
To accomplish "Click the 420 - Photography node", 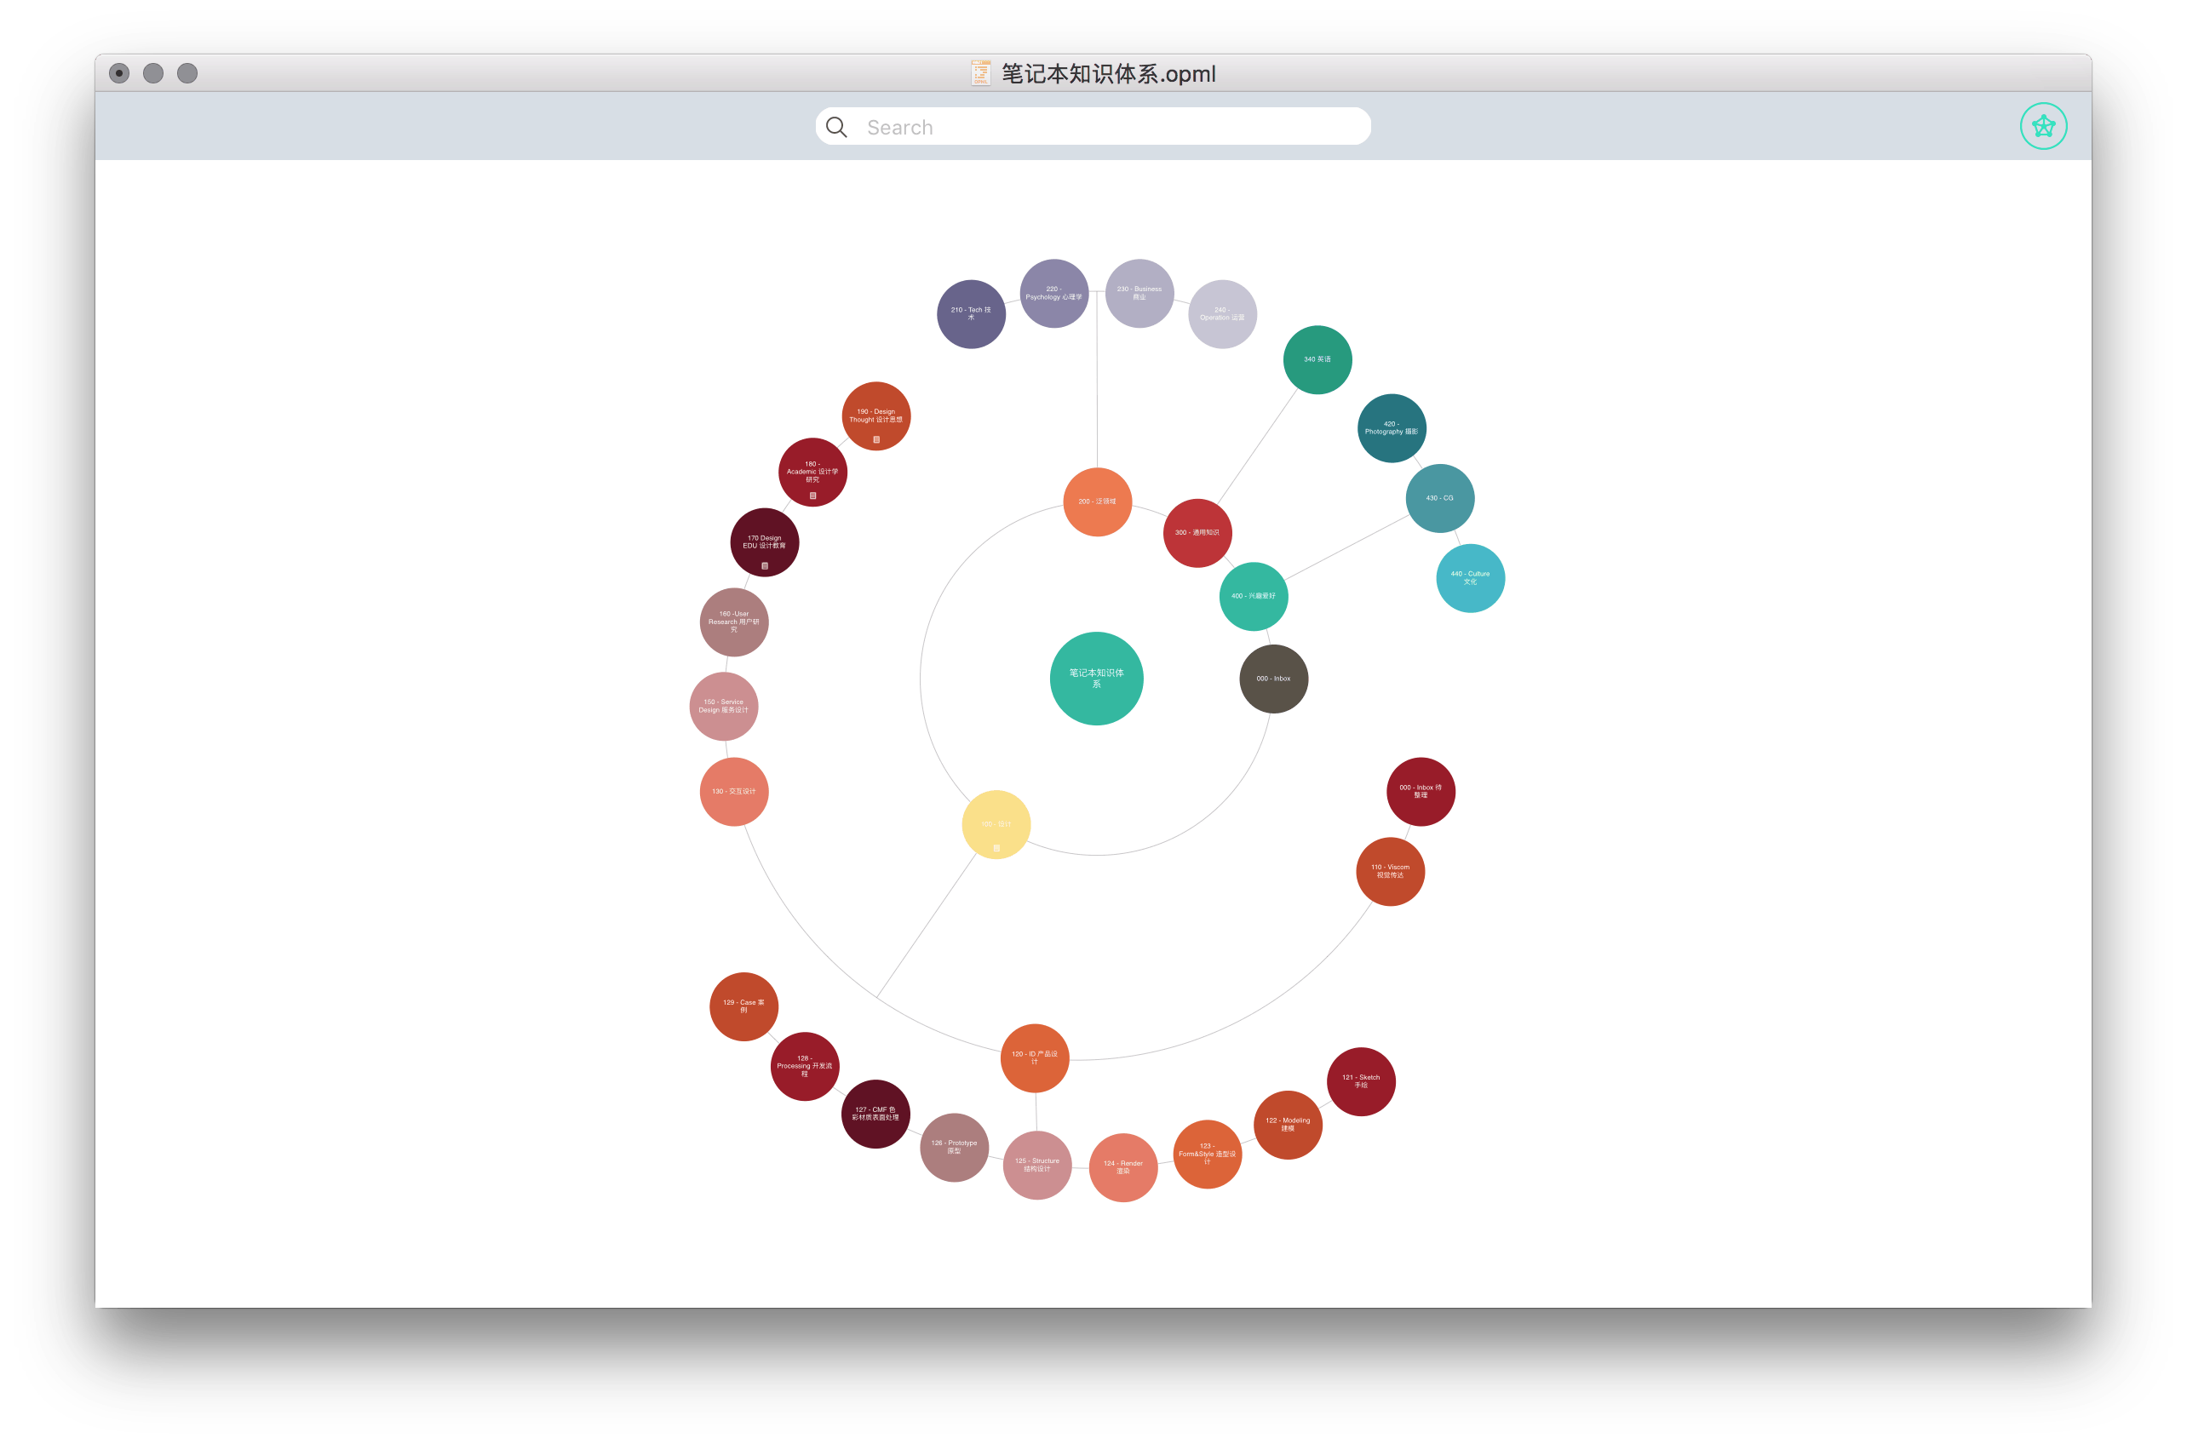I will coord(1391,428).
